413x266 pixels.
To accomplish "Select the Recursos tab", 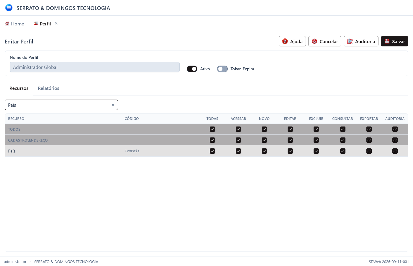I will coord(19,88).
